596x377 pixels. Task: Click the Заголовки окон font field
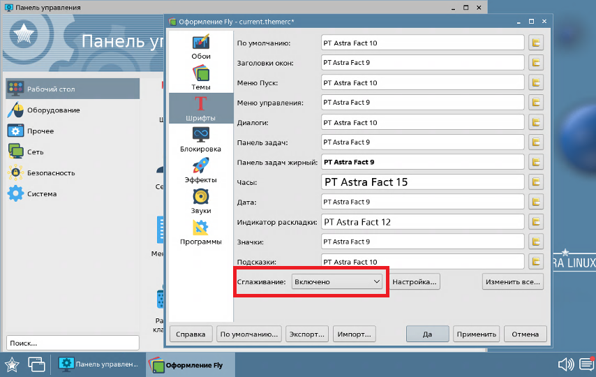[x=422, y=63]
